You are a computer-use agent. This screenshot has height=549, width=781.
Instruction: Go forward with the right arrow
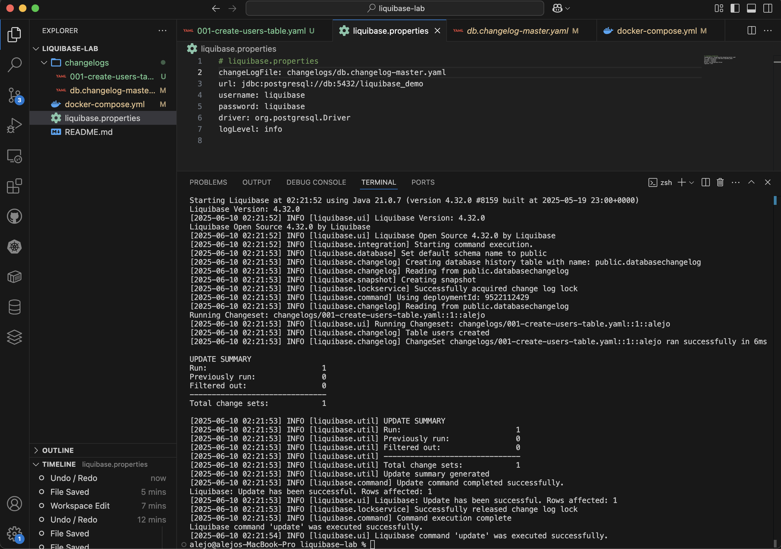232,9
